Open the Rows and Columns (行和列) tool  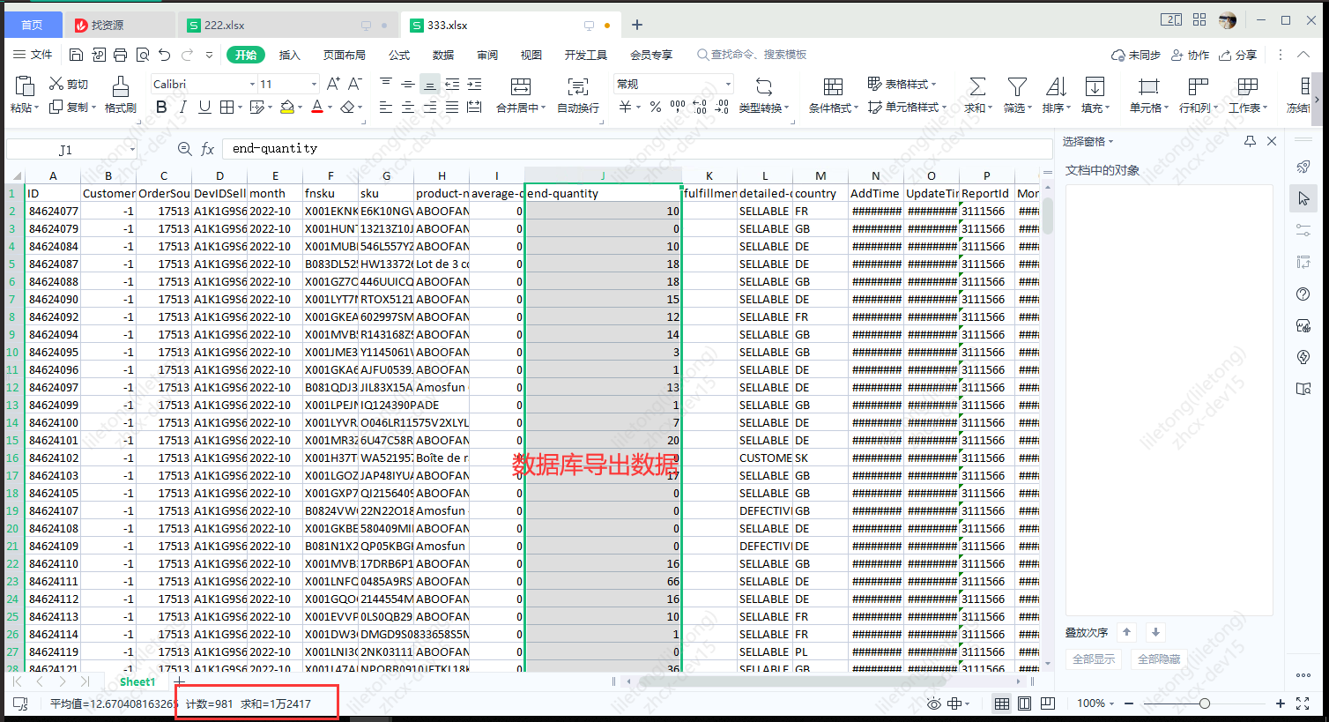[1198, 94]
